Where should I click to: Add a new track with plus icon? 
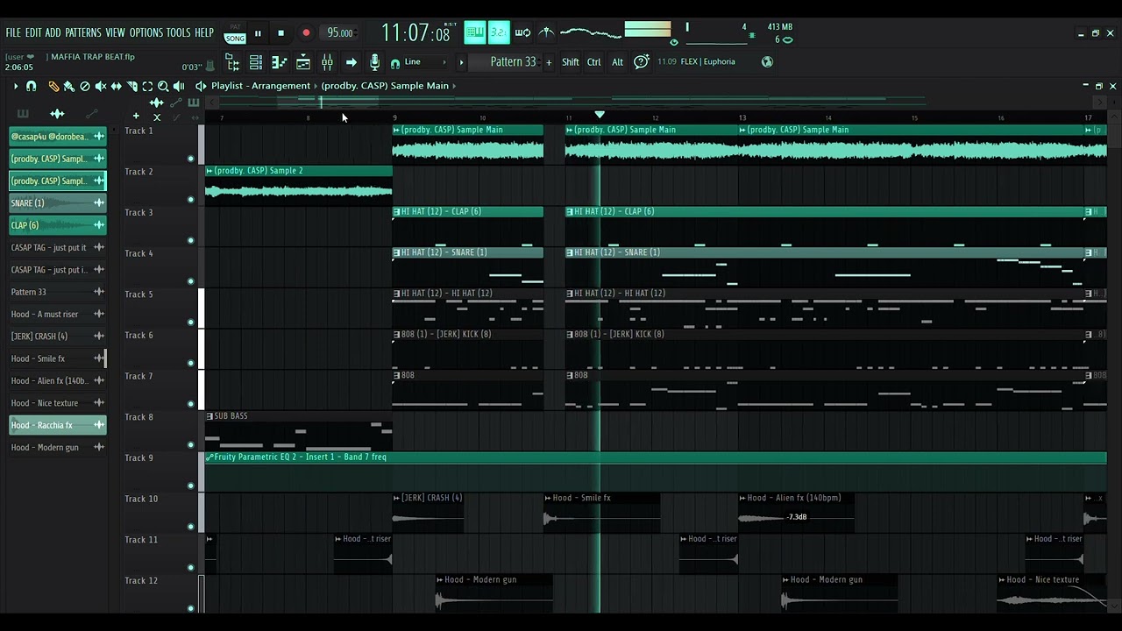click(136, 116)
